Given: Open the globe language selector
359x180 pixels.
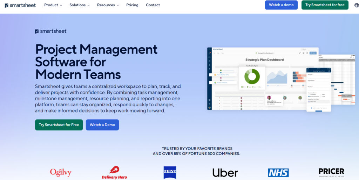Looking at the screenshot, I should tap(356, 5).
